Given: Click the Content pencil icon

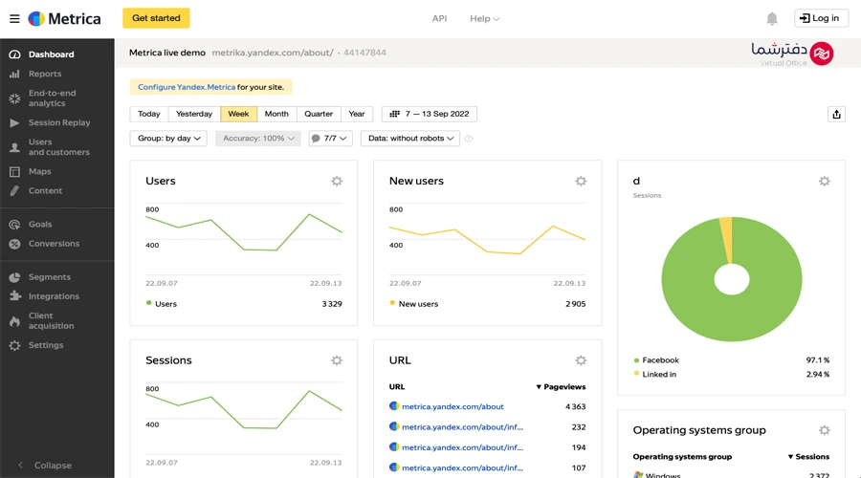Looking at the screenshot, I should [14, 191].
